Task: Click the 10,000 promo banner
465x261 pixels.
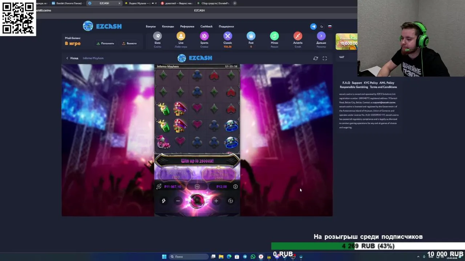Action: tap(347, 42)
